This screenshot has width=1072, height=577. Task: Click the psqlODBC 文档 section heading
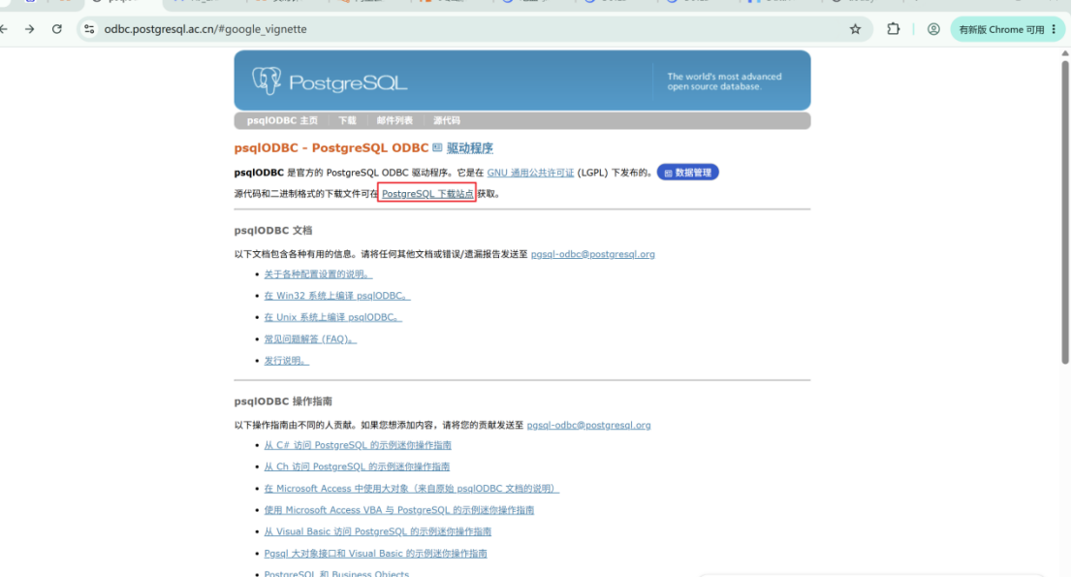pyautogui.click(x=272, y=231)
